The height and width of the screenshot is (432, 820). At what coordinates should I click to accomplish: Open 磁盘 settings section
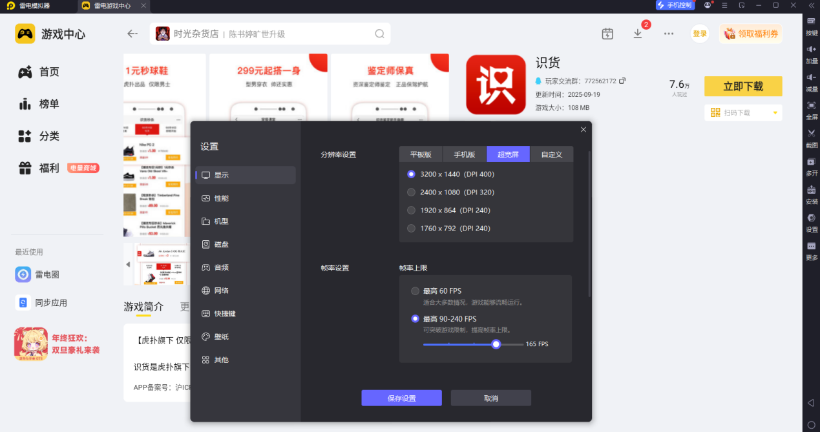(x=246, y=245)
